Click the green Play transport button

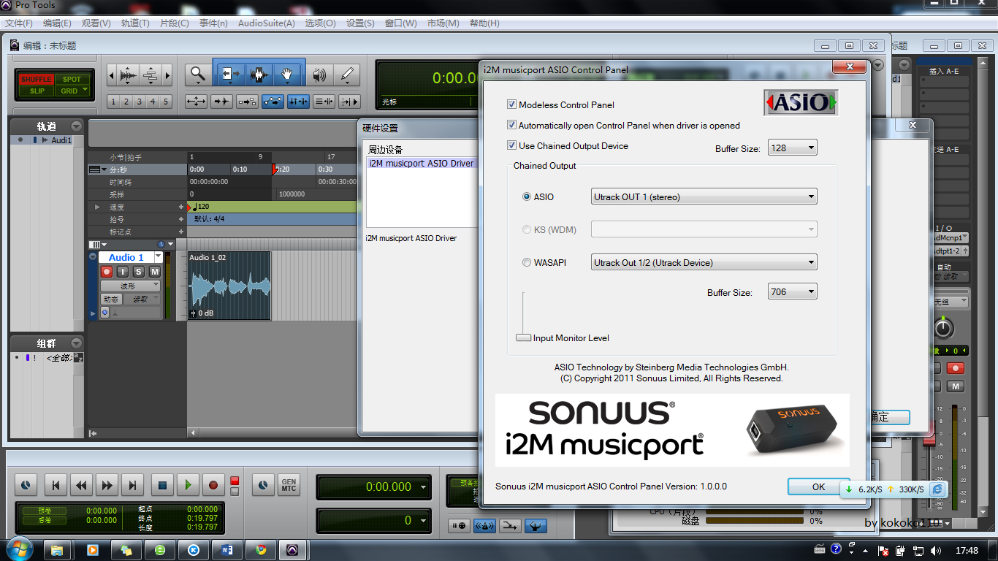tap(188, 484)
